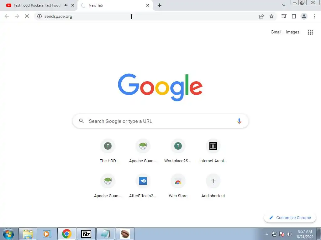The height and width of the screenshot is (240, 321).
Task: Open The HDD shortcut
Action: point(108,151)
